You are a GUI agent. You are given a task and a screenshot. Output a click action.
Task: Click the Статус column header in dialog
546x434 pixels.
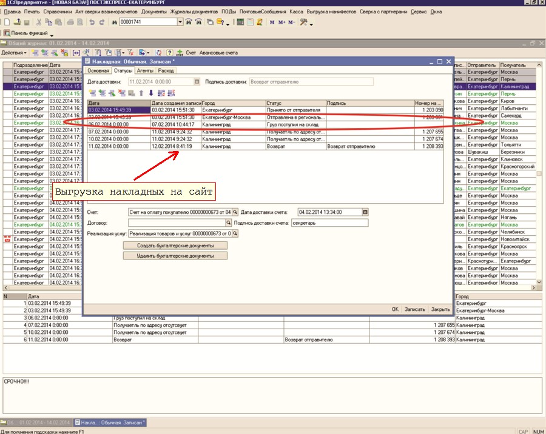click(295, 103)
